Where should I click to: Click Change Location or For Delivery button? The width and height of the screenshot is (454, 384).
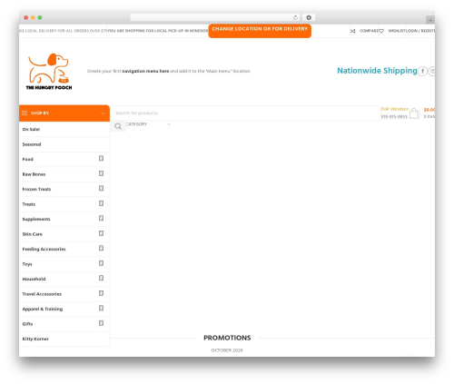(260, 30)
